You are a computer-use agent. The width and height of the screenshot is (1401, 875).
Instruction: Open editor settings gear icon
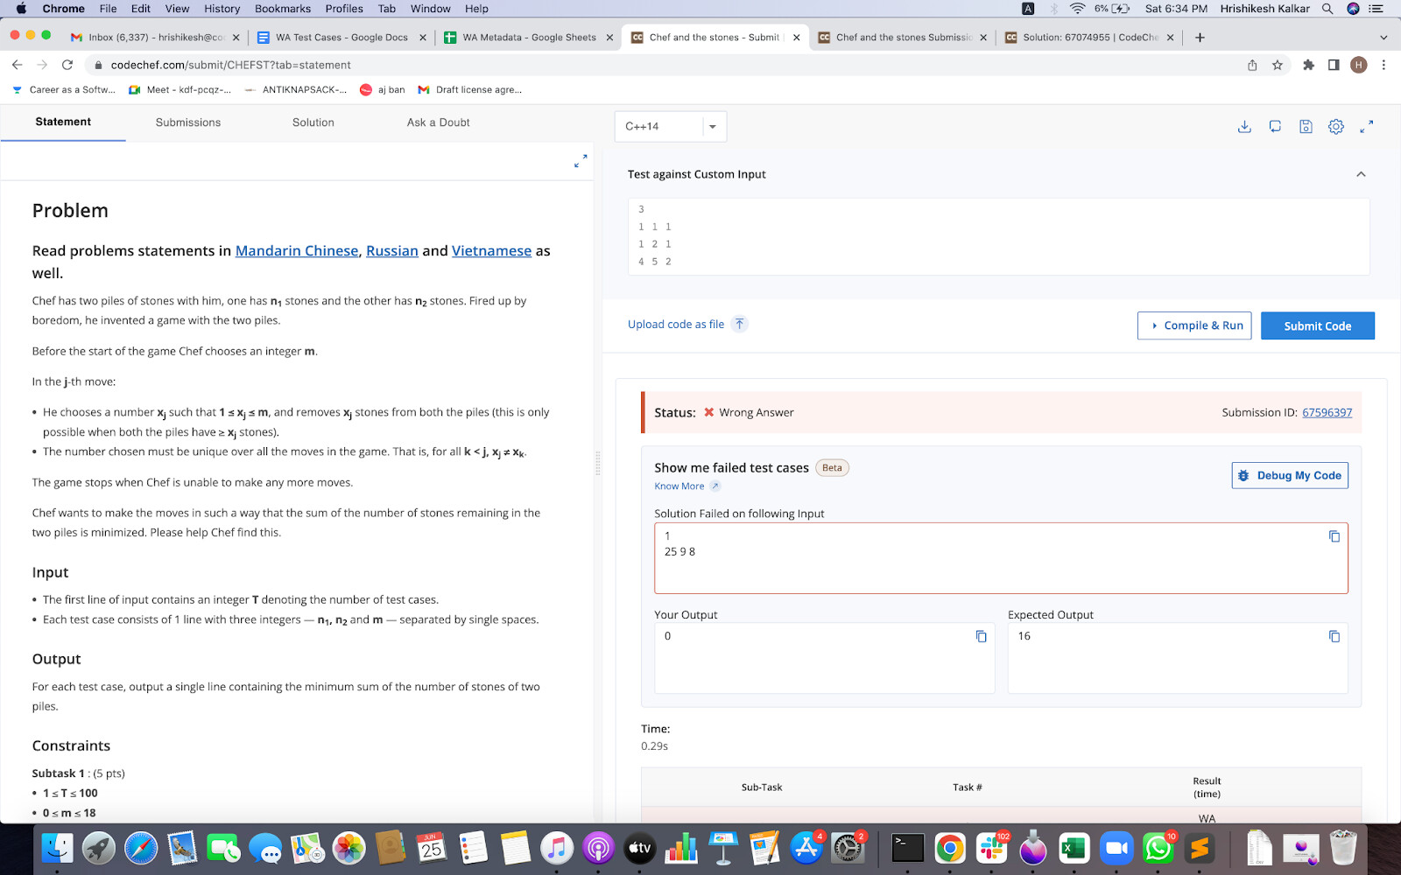(x=1336, y=127)
